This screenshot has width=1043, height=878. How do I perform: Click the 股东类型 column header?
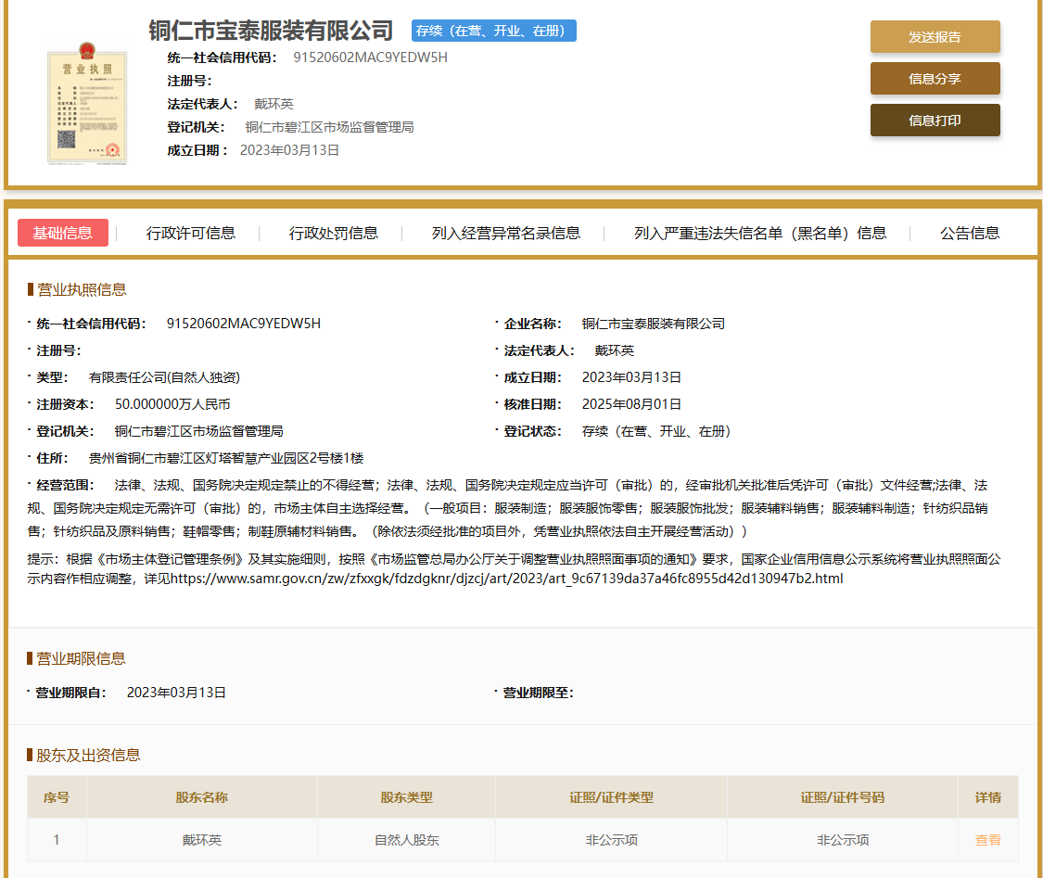(x=406, y=796)
